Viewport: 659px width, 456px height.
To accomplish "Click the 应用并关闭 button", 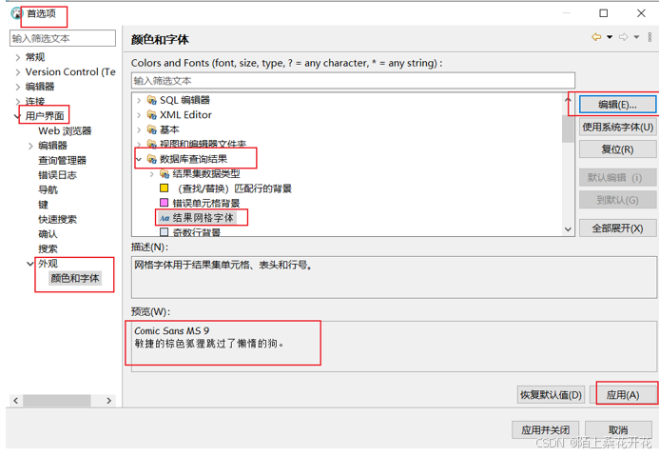I will pyautogui.click(x=545, y=430).
